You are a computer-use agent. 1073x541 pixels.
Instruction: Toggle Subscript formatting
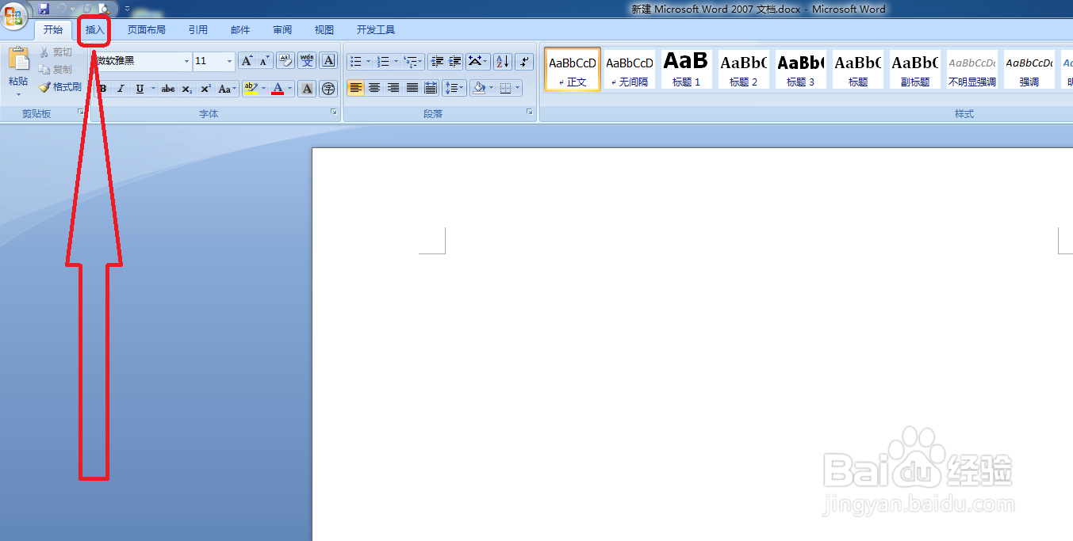point(186,89)
